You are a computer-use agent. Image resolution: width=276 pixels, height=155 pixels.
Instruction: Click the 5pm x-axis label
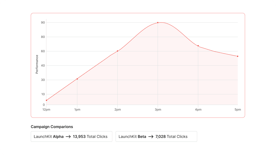238,109
